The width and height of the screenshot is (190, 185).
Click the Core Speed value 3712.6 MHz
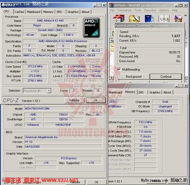coord(35,66)
